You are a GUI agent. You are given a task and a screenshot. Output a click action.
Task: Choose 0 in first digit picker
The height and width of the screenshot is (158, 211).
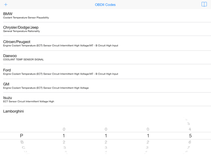coord(64,129)
